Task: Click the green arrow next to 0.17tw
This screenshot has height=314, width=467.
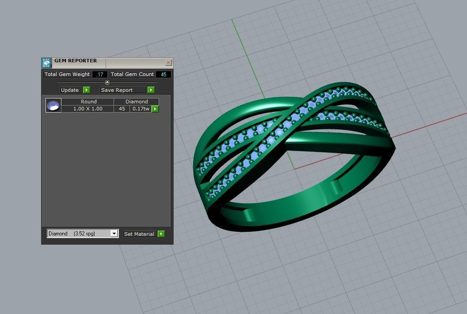Action: coord(155,109)
